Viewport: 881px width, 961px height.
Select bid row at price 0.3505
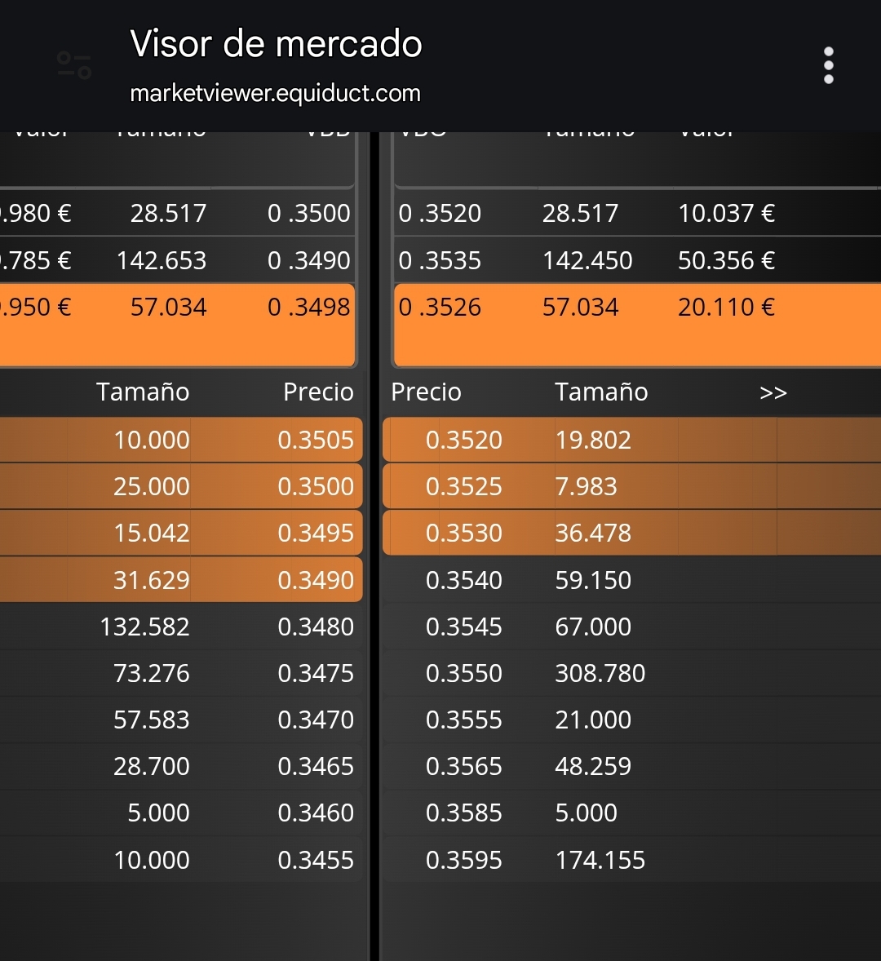[181, 440]
